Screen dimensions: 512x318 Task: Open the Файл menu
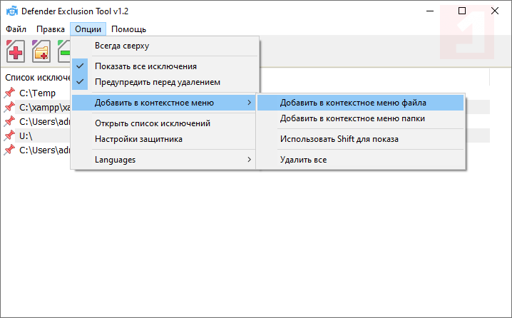point(16,29)
